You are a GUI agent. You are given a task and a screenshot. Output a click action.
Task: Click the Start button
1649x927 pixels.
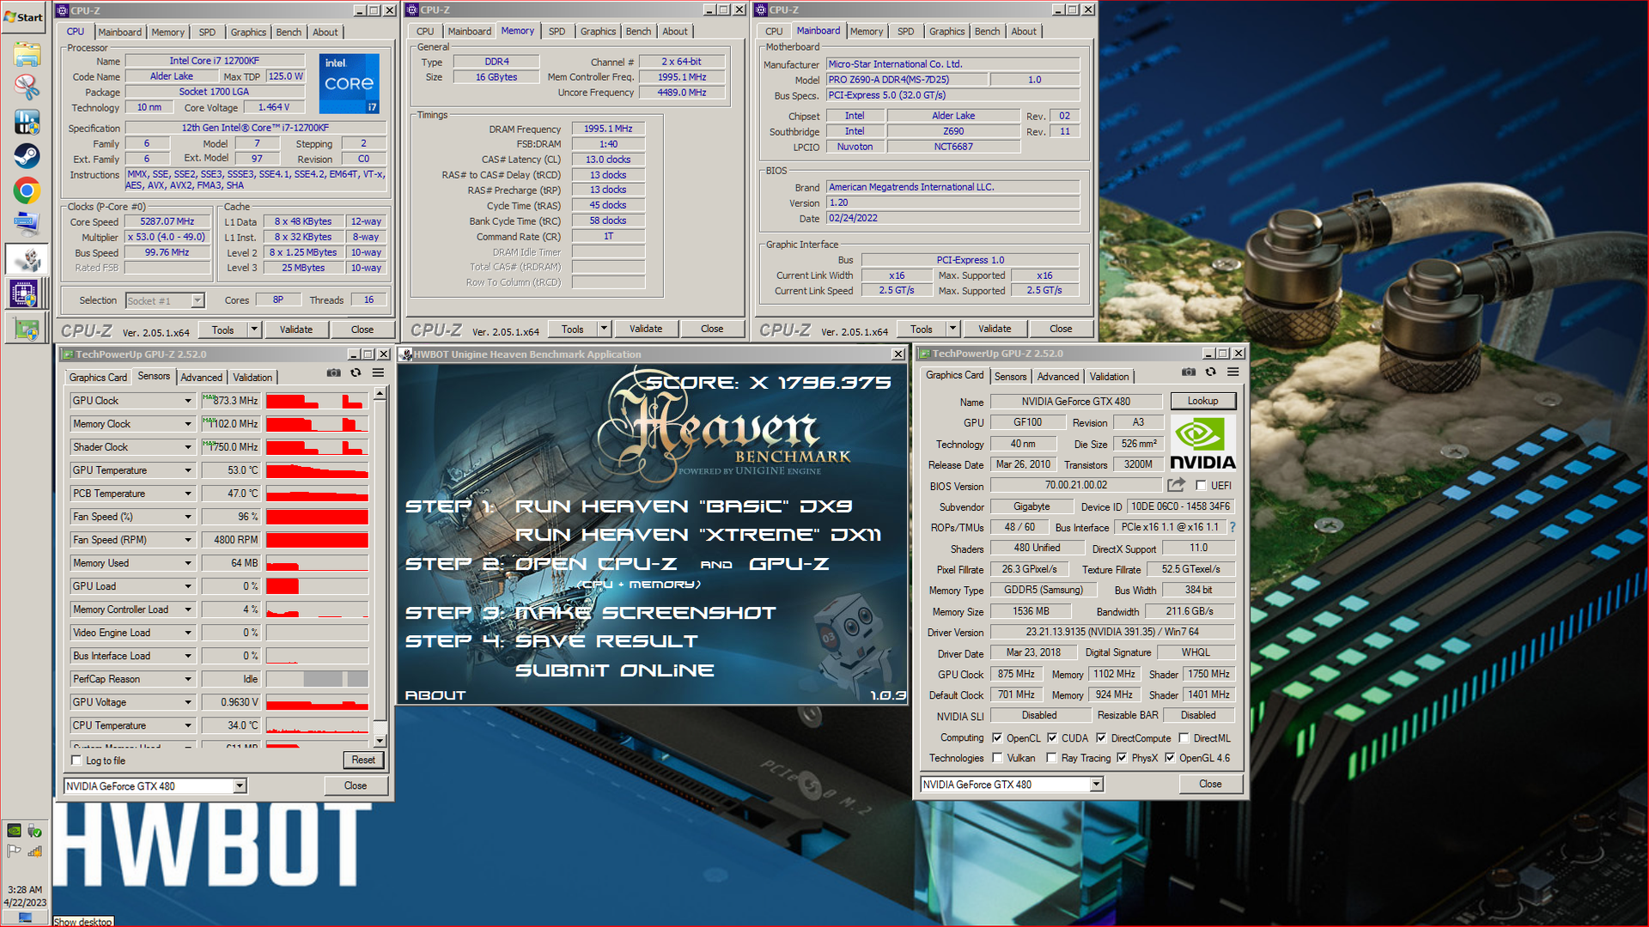(24, 17)
